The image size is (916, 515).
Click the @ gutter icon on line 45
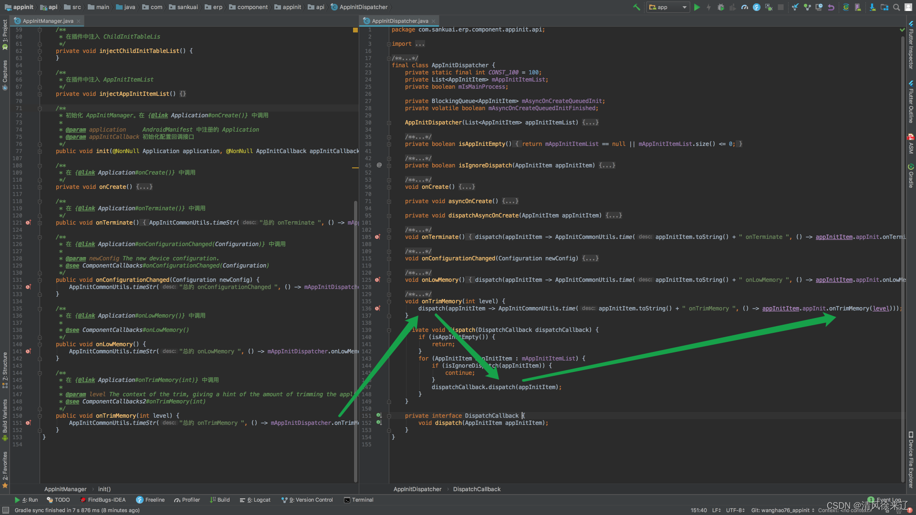pyautogui.click(x=379, y=165)
